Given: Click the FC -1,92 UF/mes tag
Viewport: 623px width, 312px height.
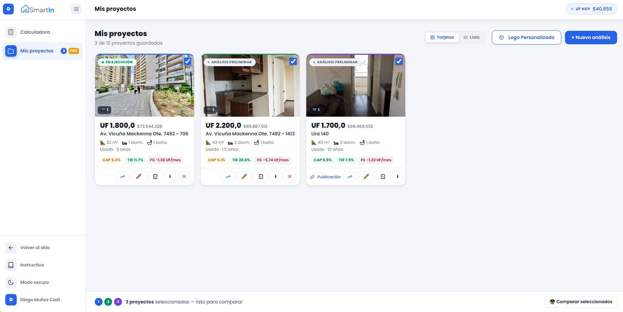Looking at the screenshot, I should point(165,160).
